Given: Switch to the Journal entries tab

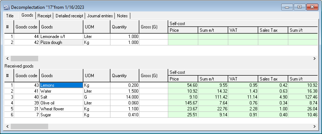Looking at the screenshot, I should point(100,16).
